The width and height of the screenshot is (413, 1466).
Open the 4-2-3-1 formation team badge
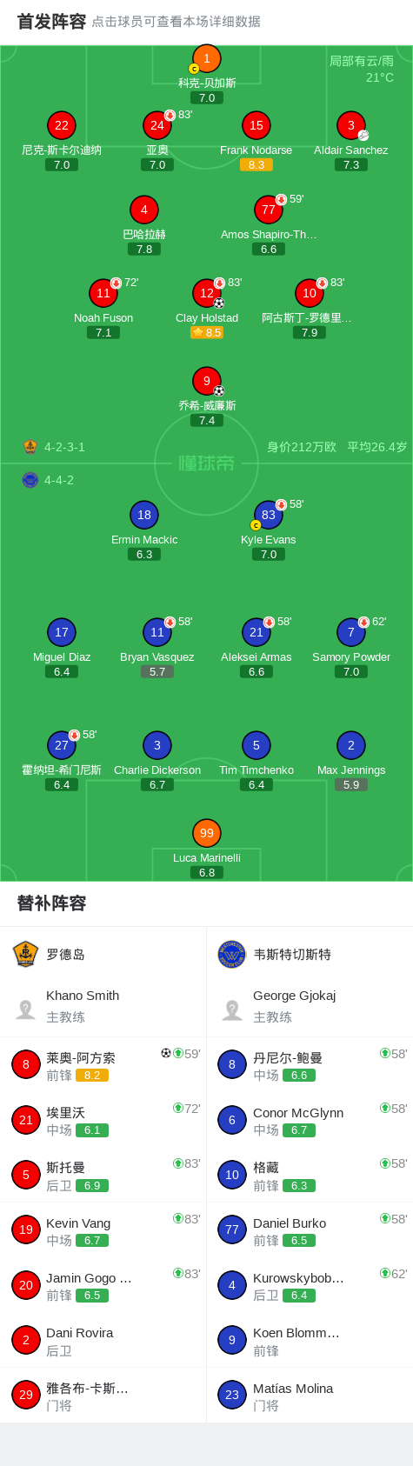(30, 447)
